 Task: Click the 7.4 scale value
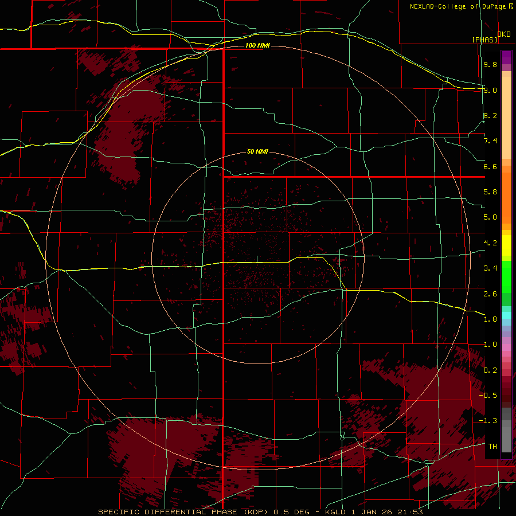pyautogui.click(x=490, y=141)
